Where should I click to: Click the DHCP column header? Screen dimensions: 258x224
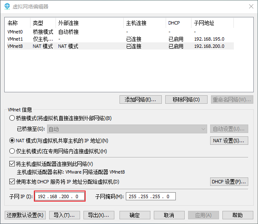point(178,23)
